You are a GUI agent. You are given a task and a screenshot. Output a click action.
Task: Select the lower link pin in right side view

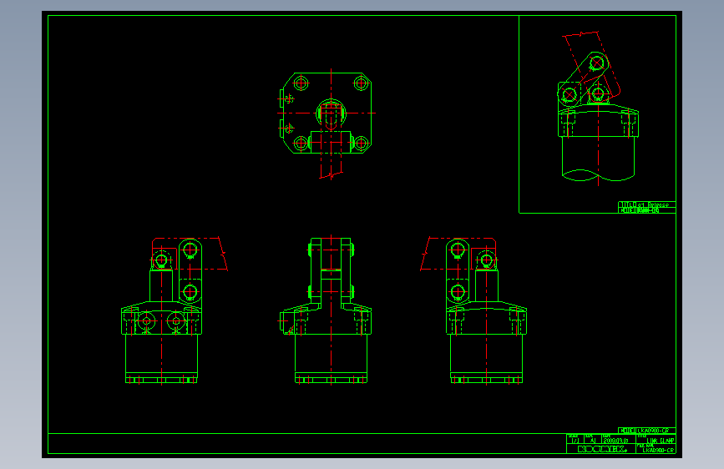coord(458,292)
